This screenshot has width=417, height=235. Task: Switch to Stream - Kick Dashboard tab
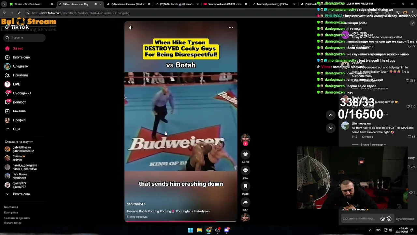pyautogui.click(x=28, y=4)
